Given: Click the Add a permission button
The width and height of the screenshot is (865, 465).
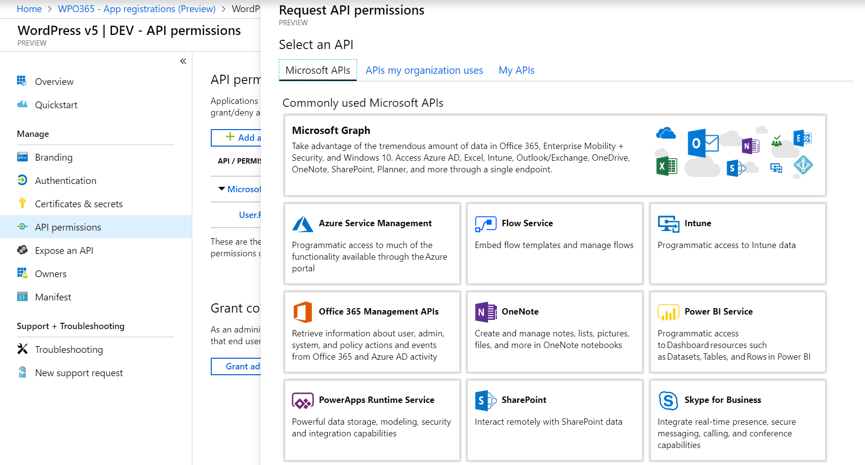Looking at the screenshot, I should 236,137.
